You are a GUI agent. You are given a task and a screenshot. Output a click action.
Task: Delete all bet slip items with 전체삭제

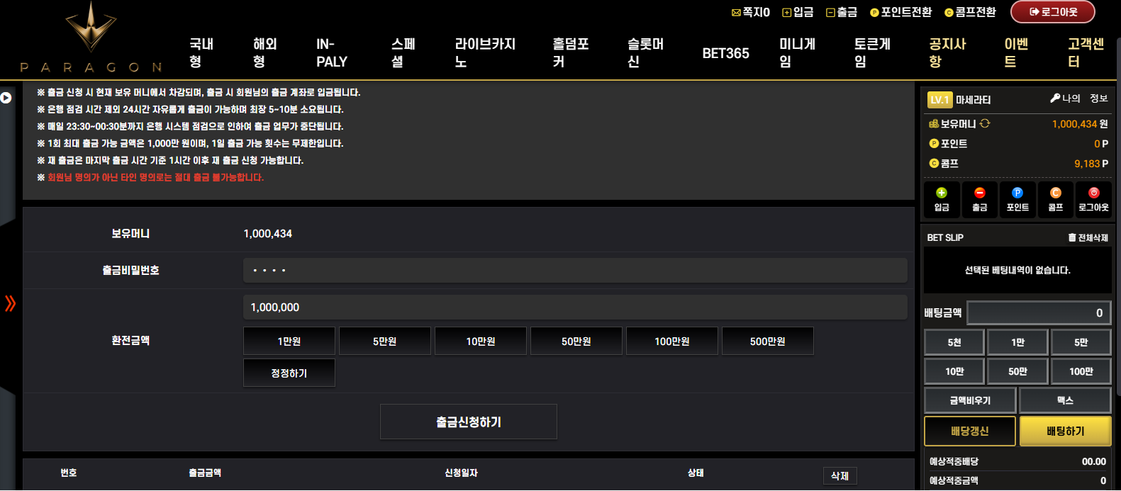[1088, 237]
